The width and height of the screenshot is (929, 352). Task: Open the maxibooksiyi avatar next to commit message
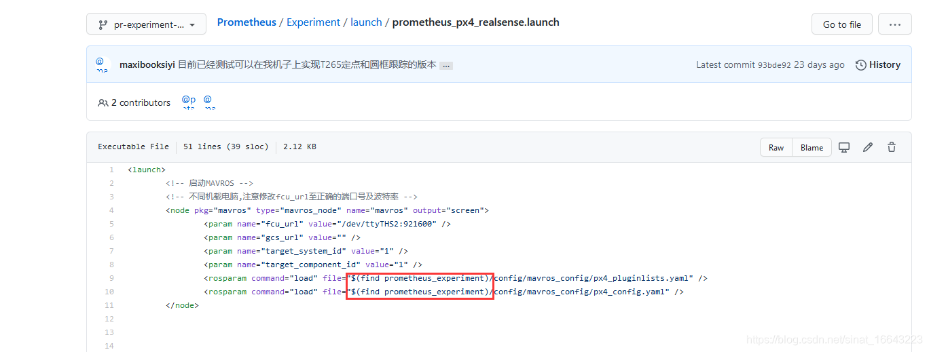[x=102, y=65]
